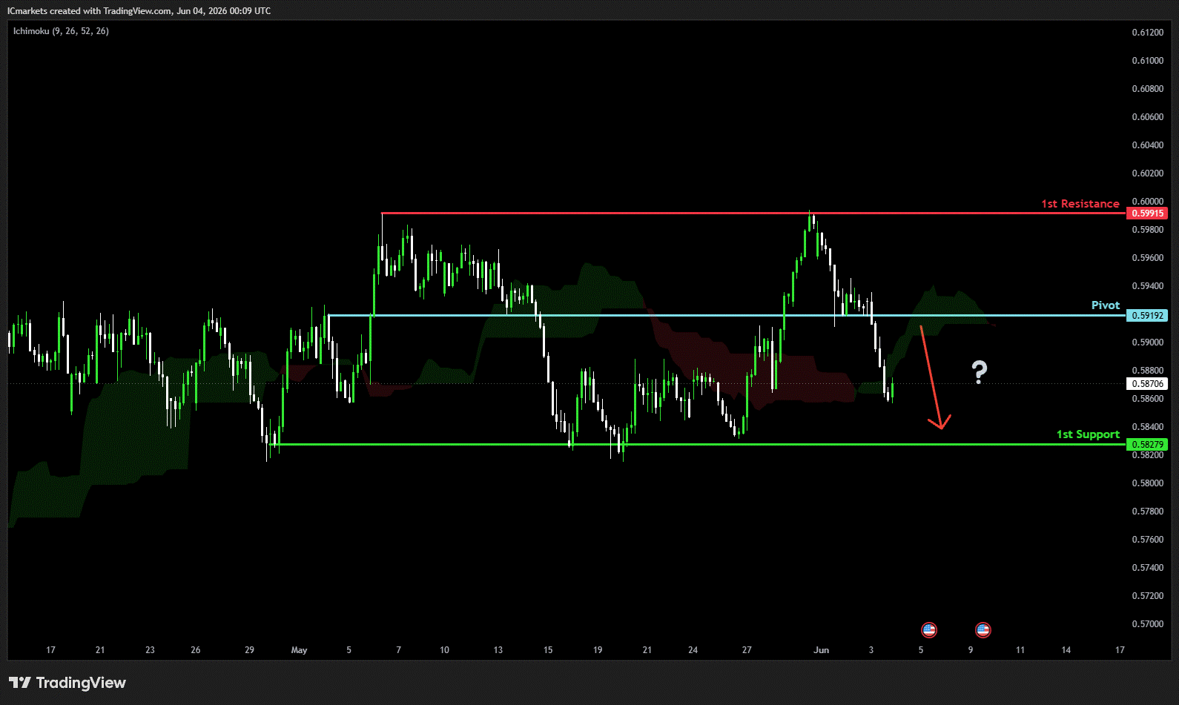Click the 0.57000 price axis label

coord(1148,624)
